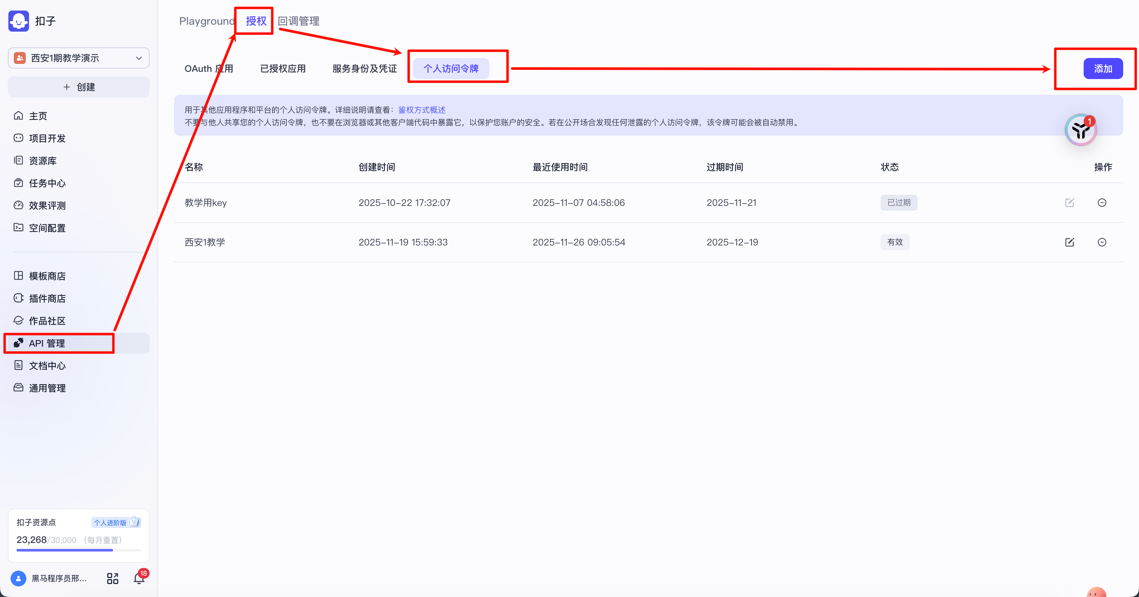
Task: Click the 个人进阶版 plan badge
Action: tap(116, 522)
